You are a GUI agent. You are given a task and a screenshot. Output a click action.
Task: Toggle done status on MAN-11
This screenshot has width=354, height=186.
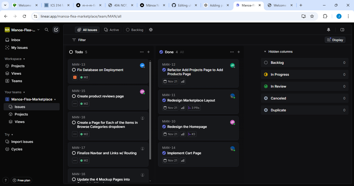(x=164, y=100)
